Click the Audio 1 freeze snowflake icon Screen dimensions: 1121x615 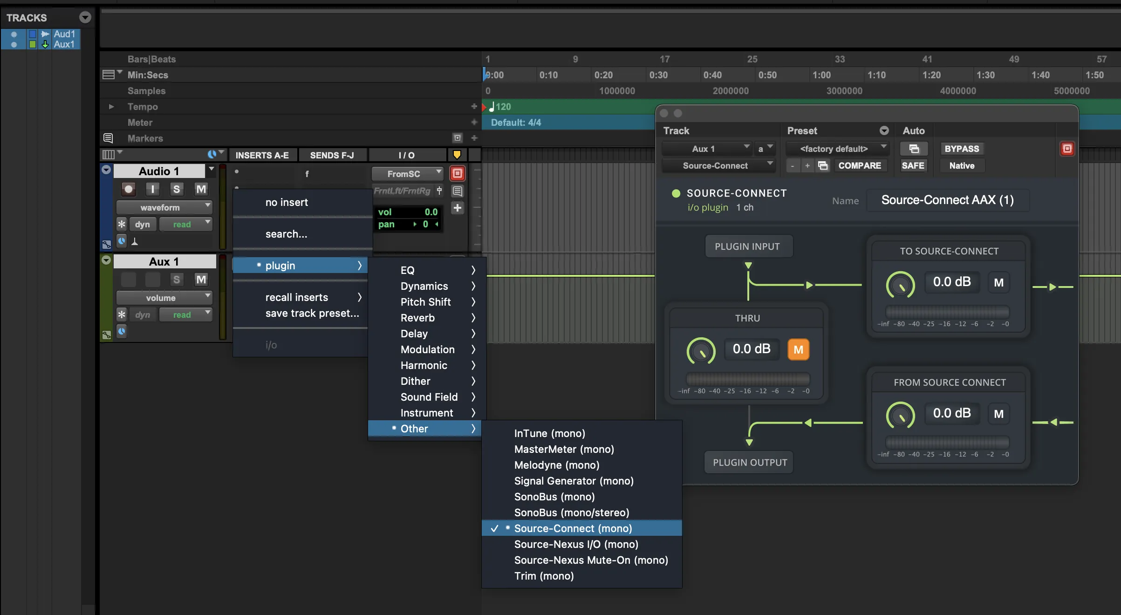coord(122,225)
